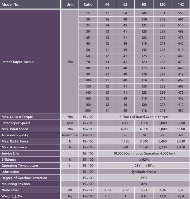Select radial force value 1,120
This screenshot has width=190, height=199.
click(x=125, y=141)
